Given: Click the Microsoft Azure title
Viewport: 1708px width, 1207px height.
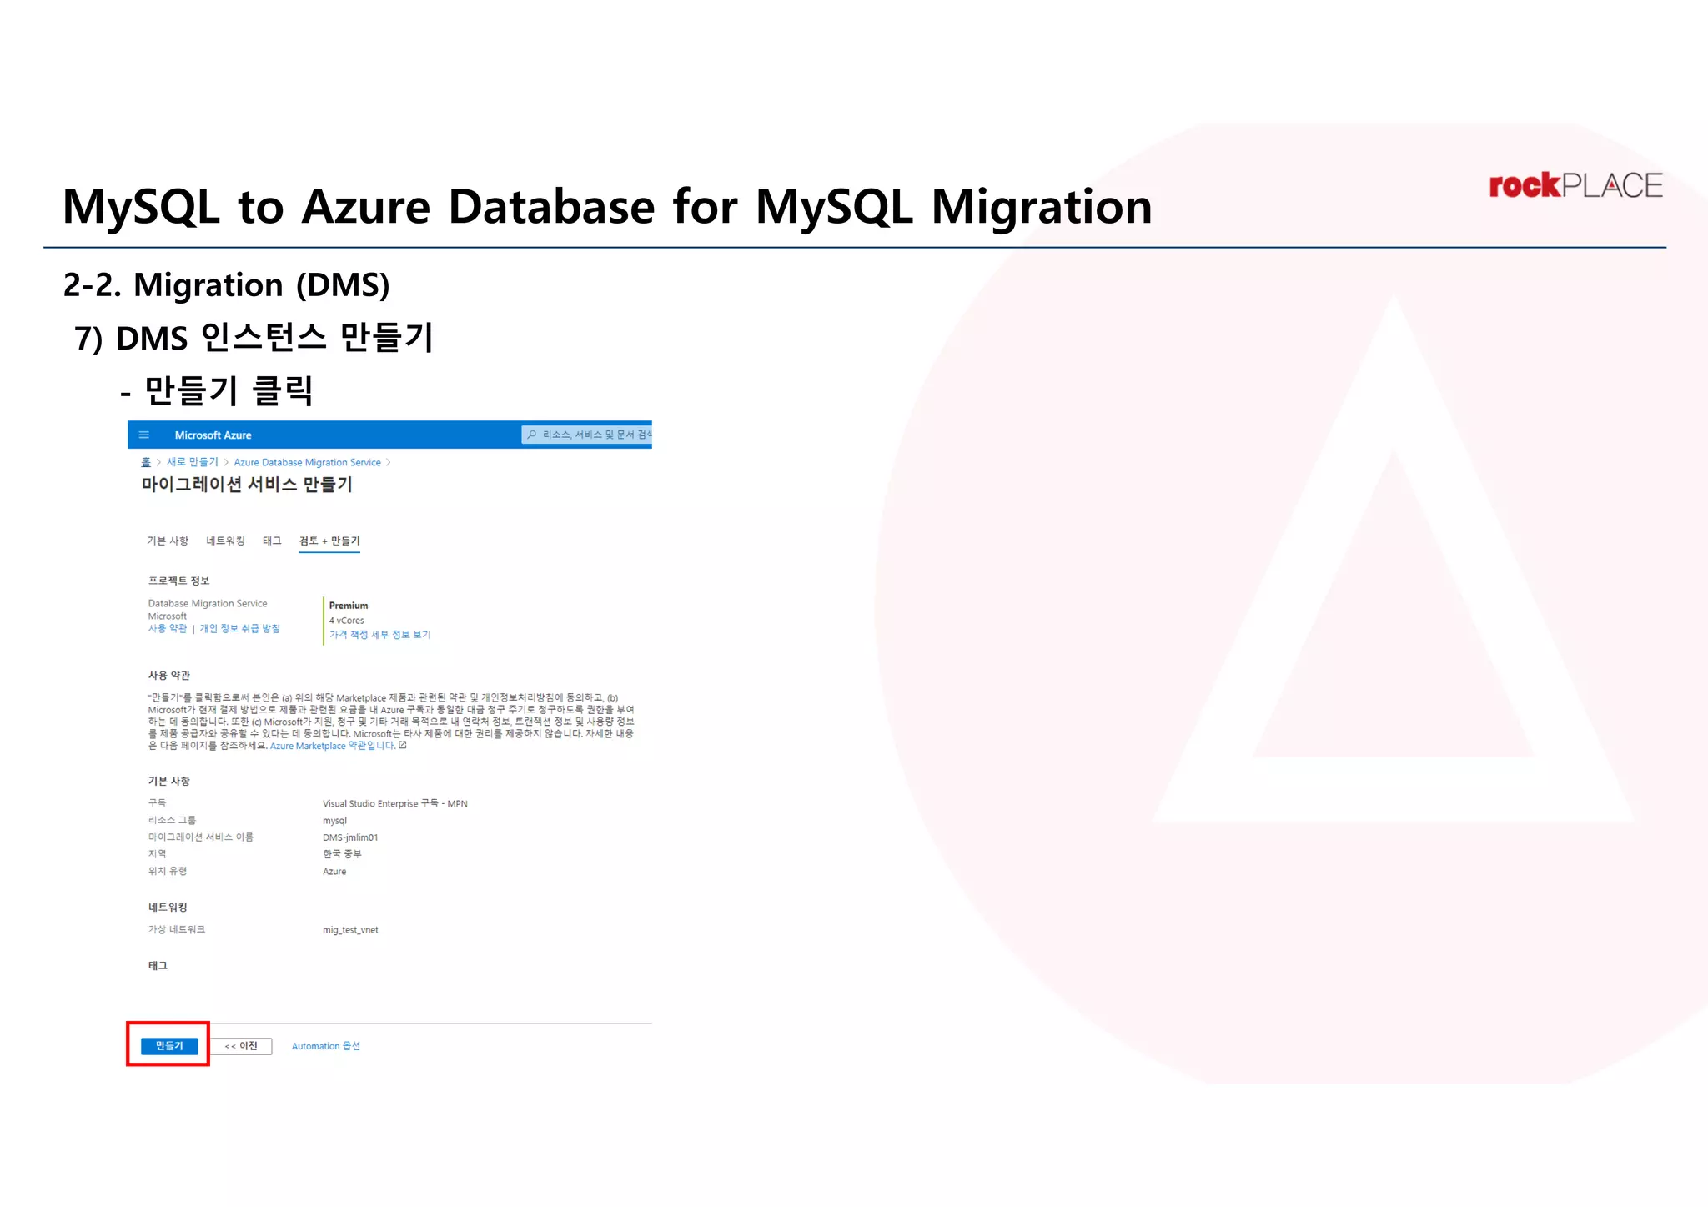Looking at the screenshot, I should [213, 435].
